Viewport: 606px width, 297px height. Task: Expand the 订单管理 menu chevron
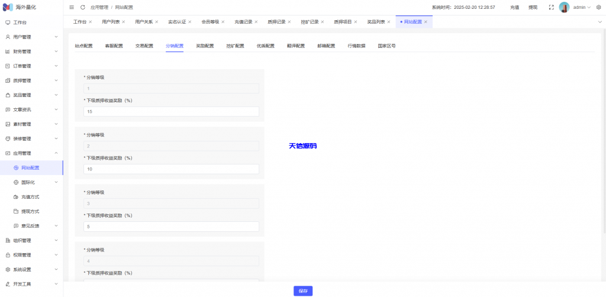56,66
